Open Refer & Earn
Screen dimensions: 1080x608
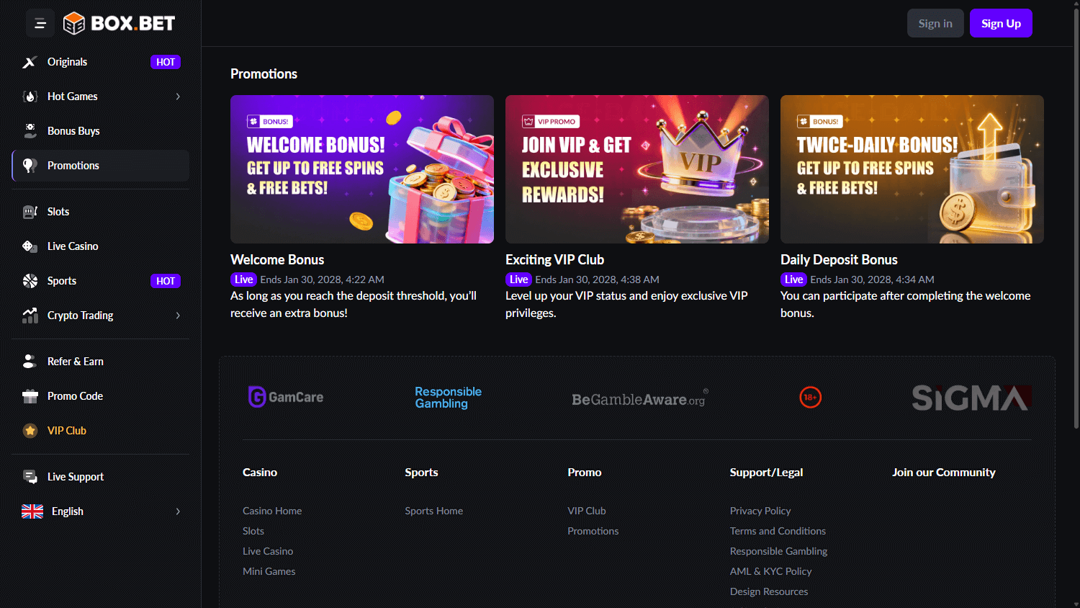click(75, 361)
